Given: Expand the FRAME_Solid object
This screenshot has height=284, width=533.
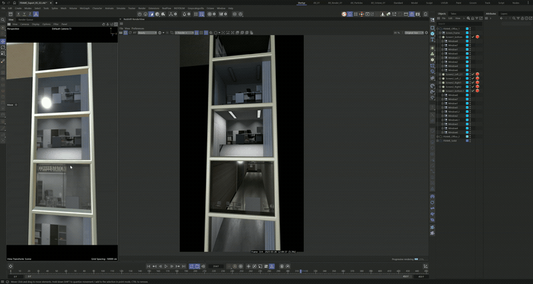Looking at the screenshot, I should (438, 141).
